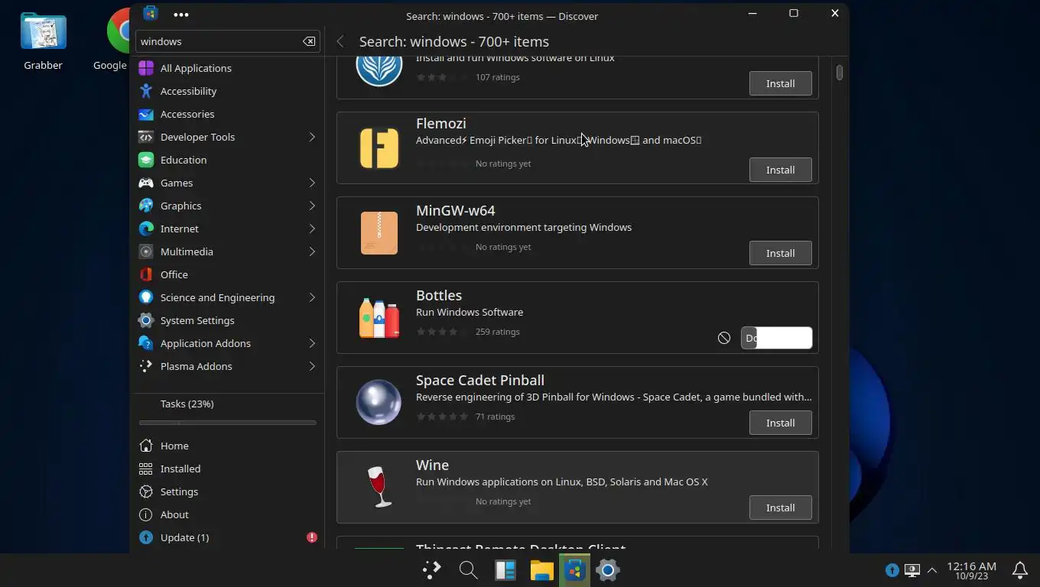
Task: Open the System Settings category
Action: (227, 320)
